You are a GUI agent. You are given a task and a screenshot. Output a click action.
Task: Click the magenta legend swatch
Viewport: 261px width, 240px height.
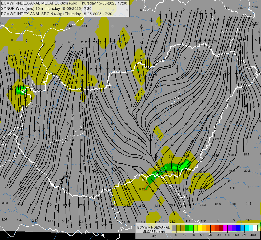pos(225,228)
